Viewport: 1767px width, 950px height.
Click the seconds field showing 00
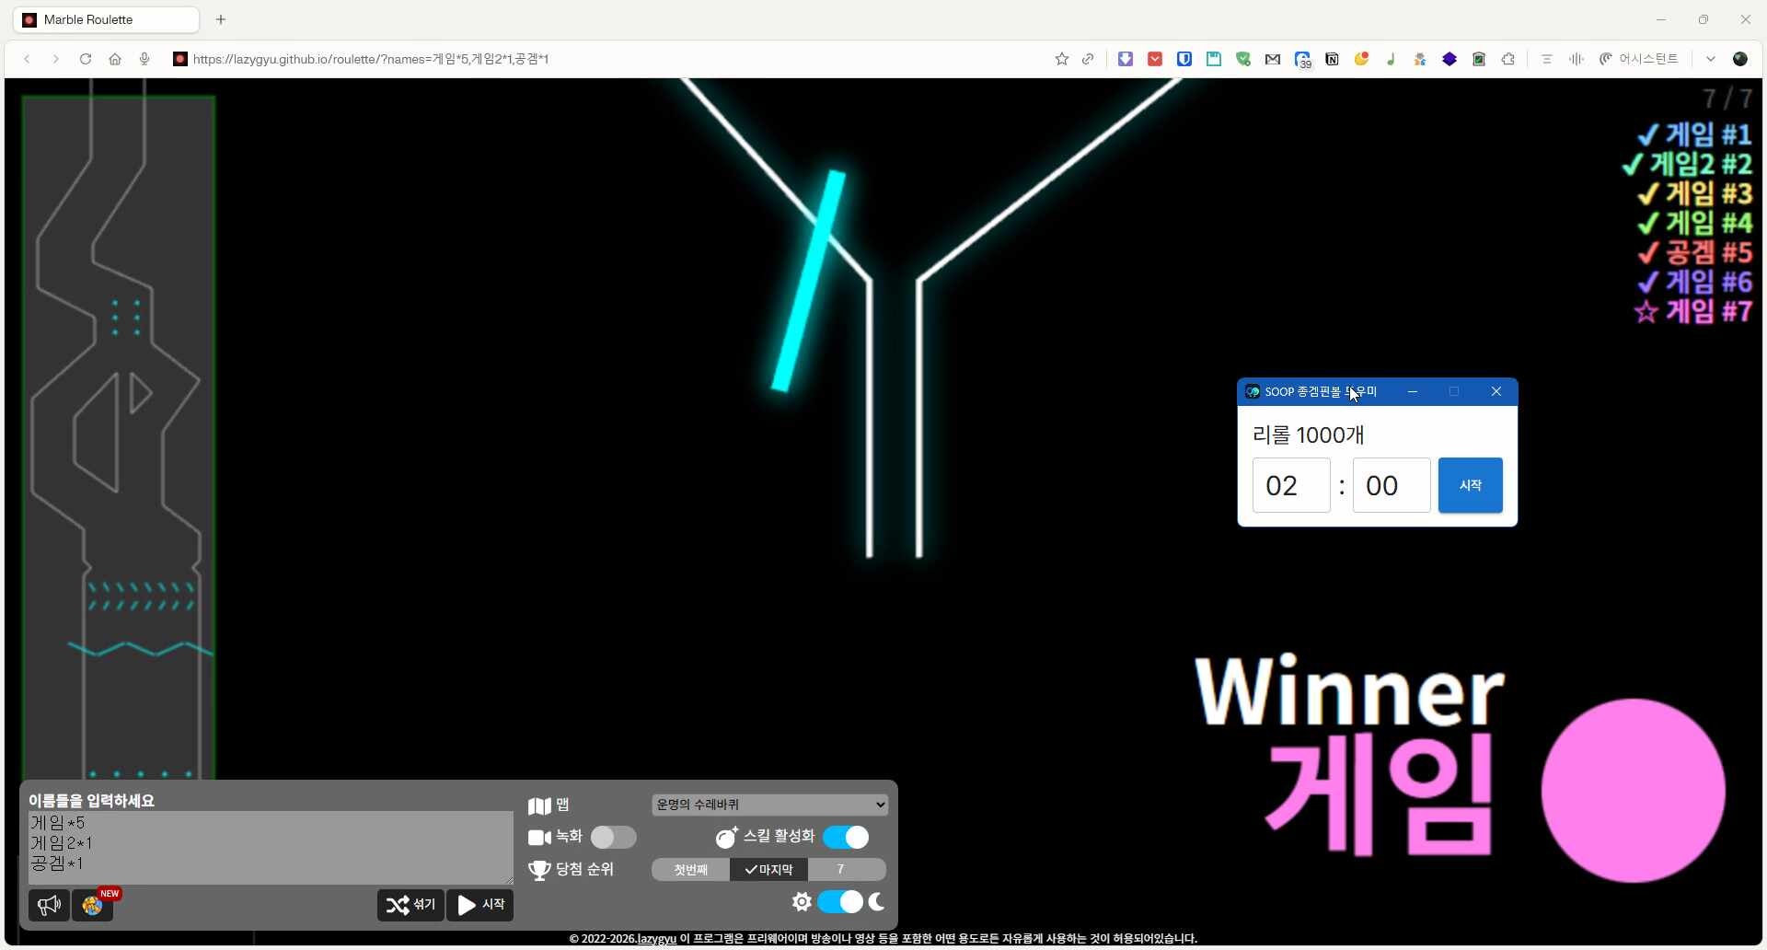(1392, 485)
